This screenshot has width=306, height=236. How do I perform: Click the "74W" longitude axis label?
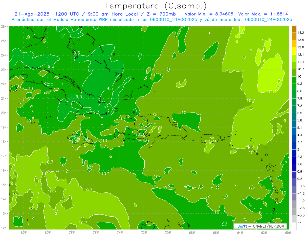click(x=120, y=232)
